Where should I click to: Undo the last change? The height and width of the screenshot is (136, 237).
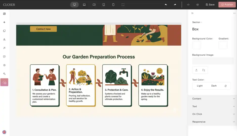pyautogui.click(x=166, y=5)
